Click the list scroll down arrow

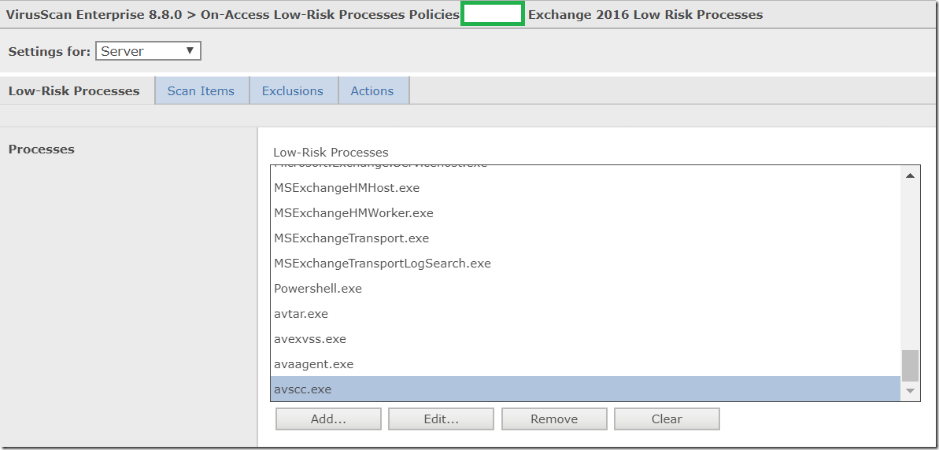(910, 391)
